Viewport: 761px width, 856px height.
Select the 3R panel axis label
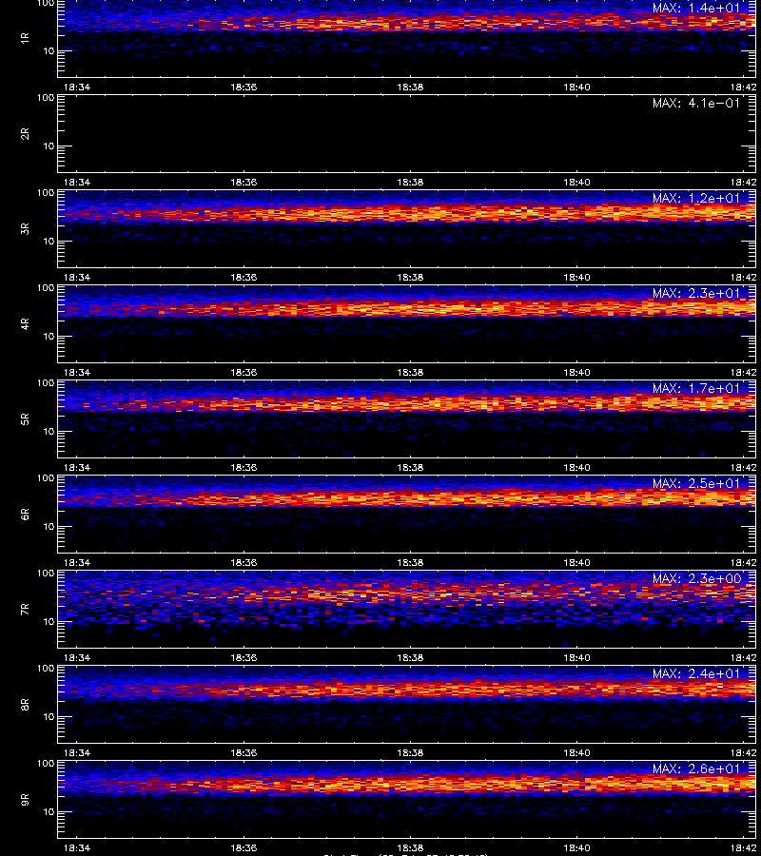[x=25, y=228]
